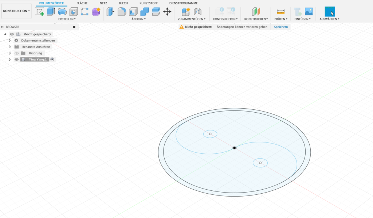Click the Move/Copy arrows icon
The width and height of the screenshot is (373, 218).
click(x=167, y=12)
